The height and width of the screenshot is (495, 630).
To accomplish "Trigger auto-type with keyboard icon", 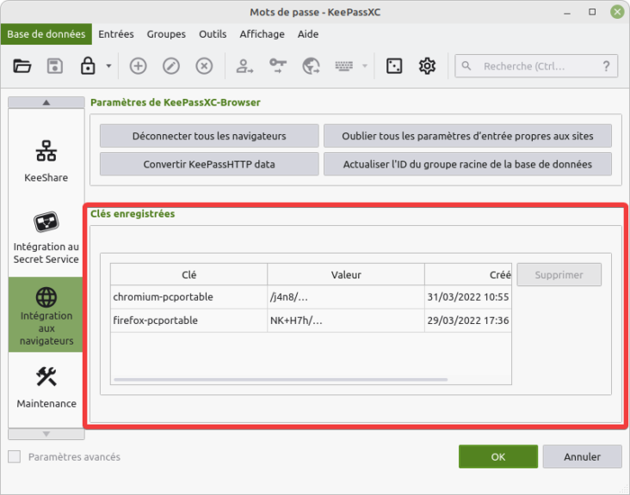I will click(344, 66).
